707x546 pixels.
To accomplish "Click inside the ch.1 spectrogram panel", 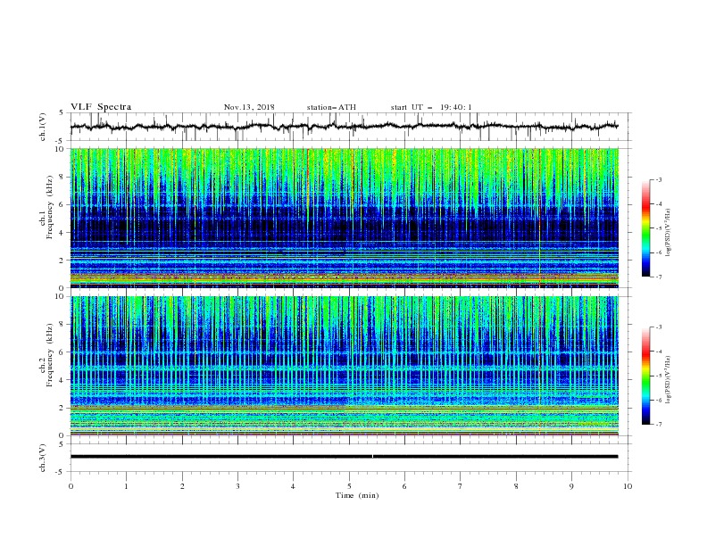I will pos(345,218).
